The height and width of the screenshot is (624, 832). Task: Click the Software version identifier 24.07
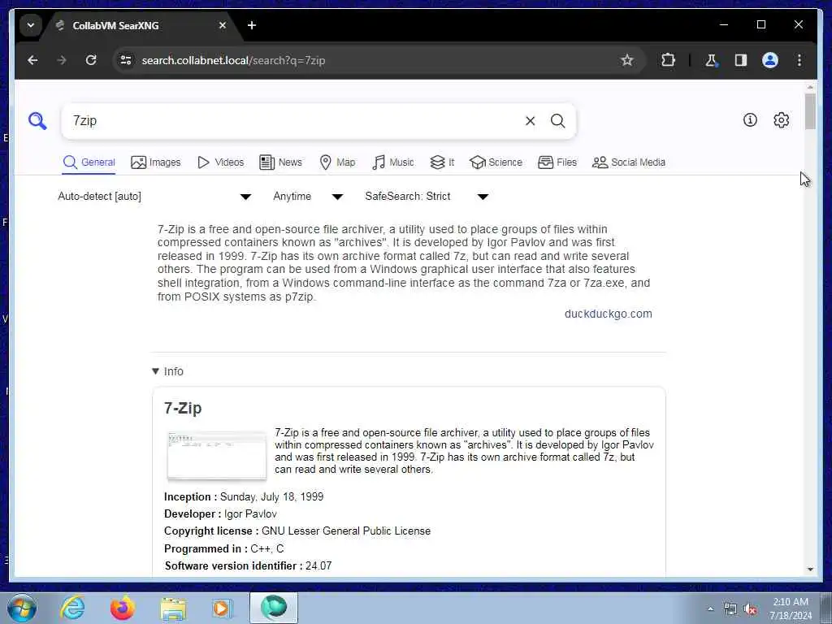(249, 565)
